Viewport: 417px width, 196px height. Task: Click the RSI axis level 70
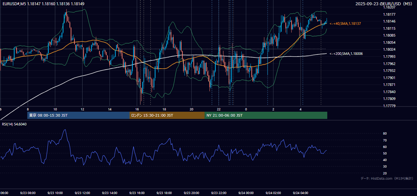385,140
